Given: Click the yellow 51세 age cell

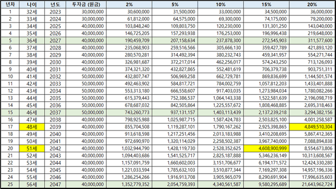Looking at the screenshot, I should click(x=32, y=148).
